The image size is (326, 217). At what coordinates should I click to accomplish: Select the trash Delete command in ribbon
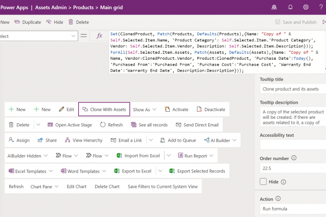[19, 125]
